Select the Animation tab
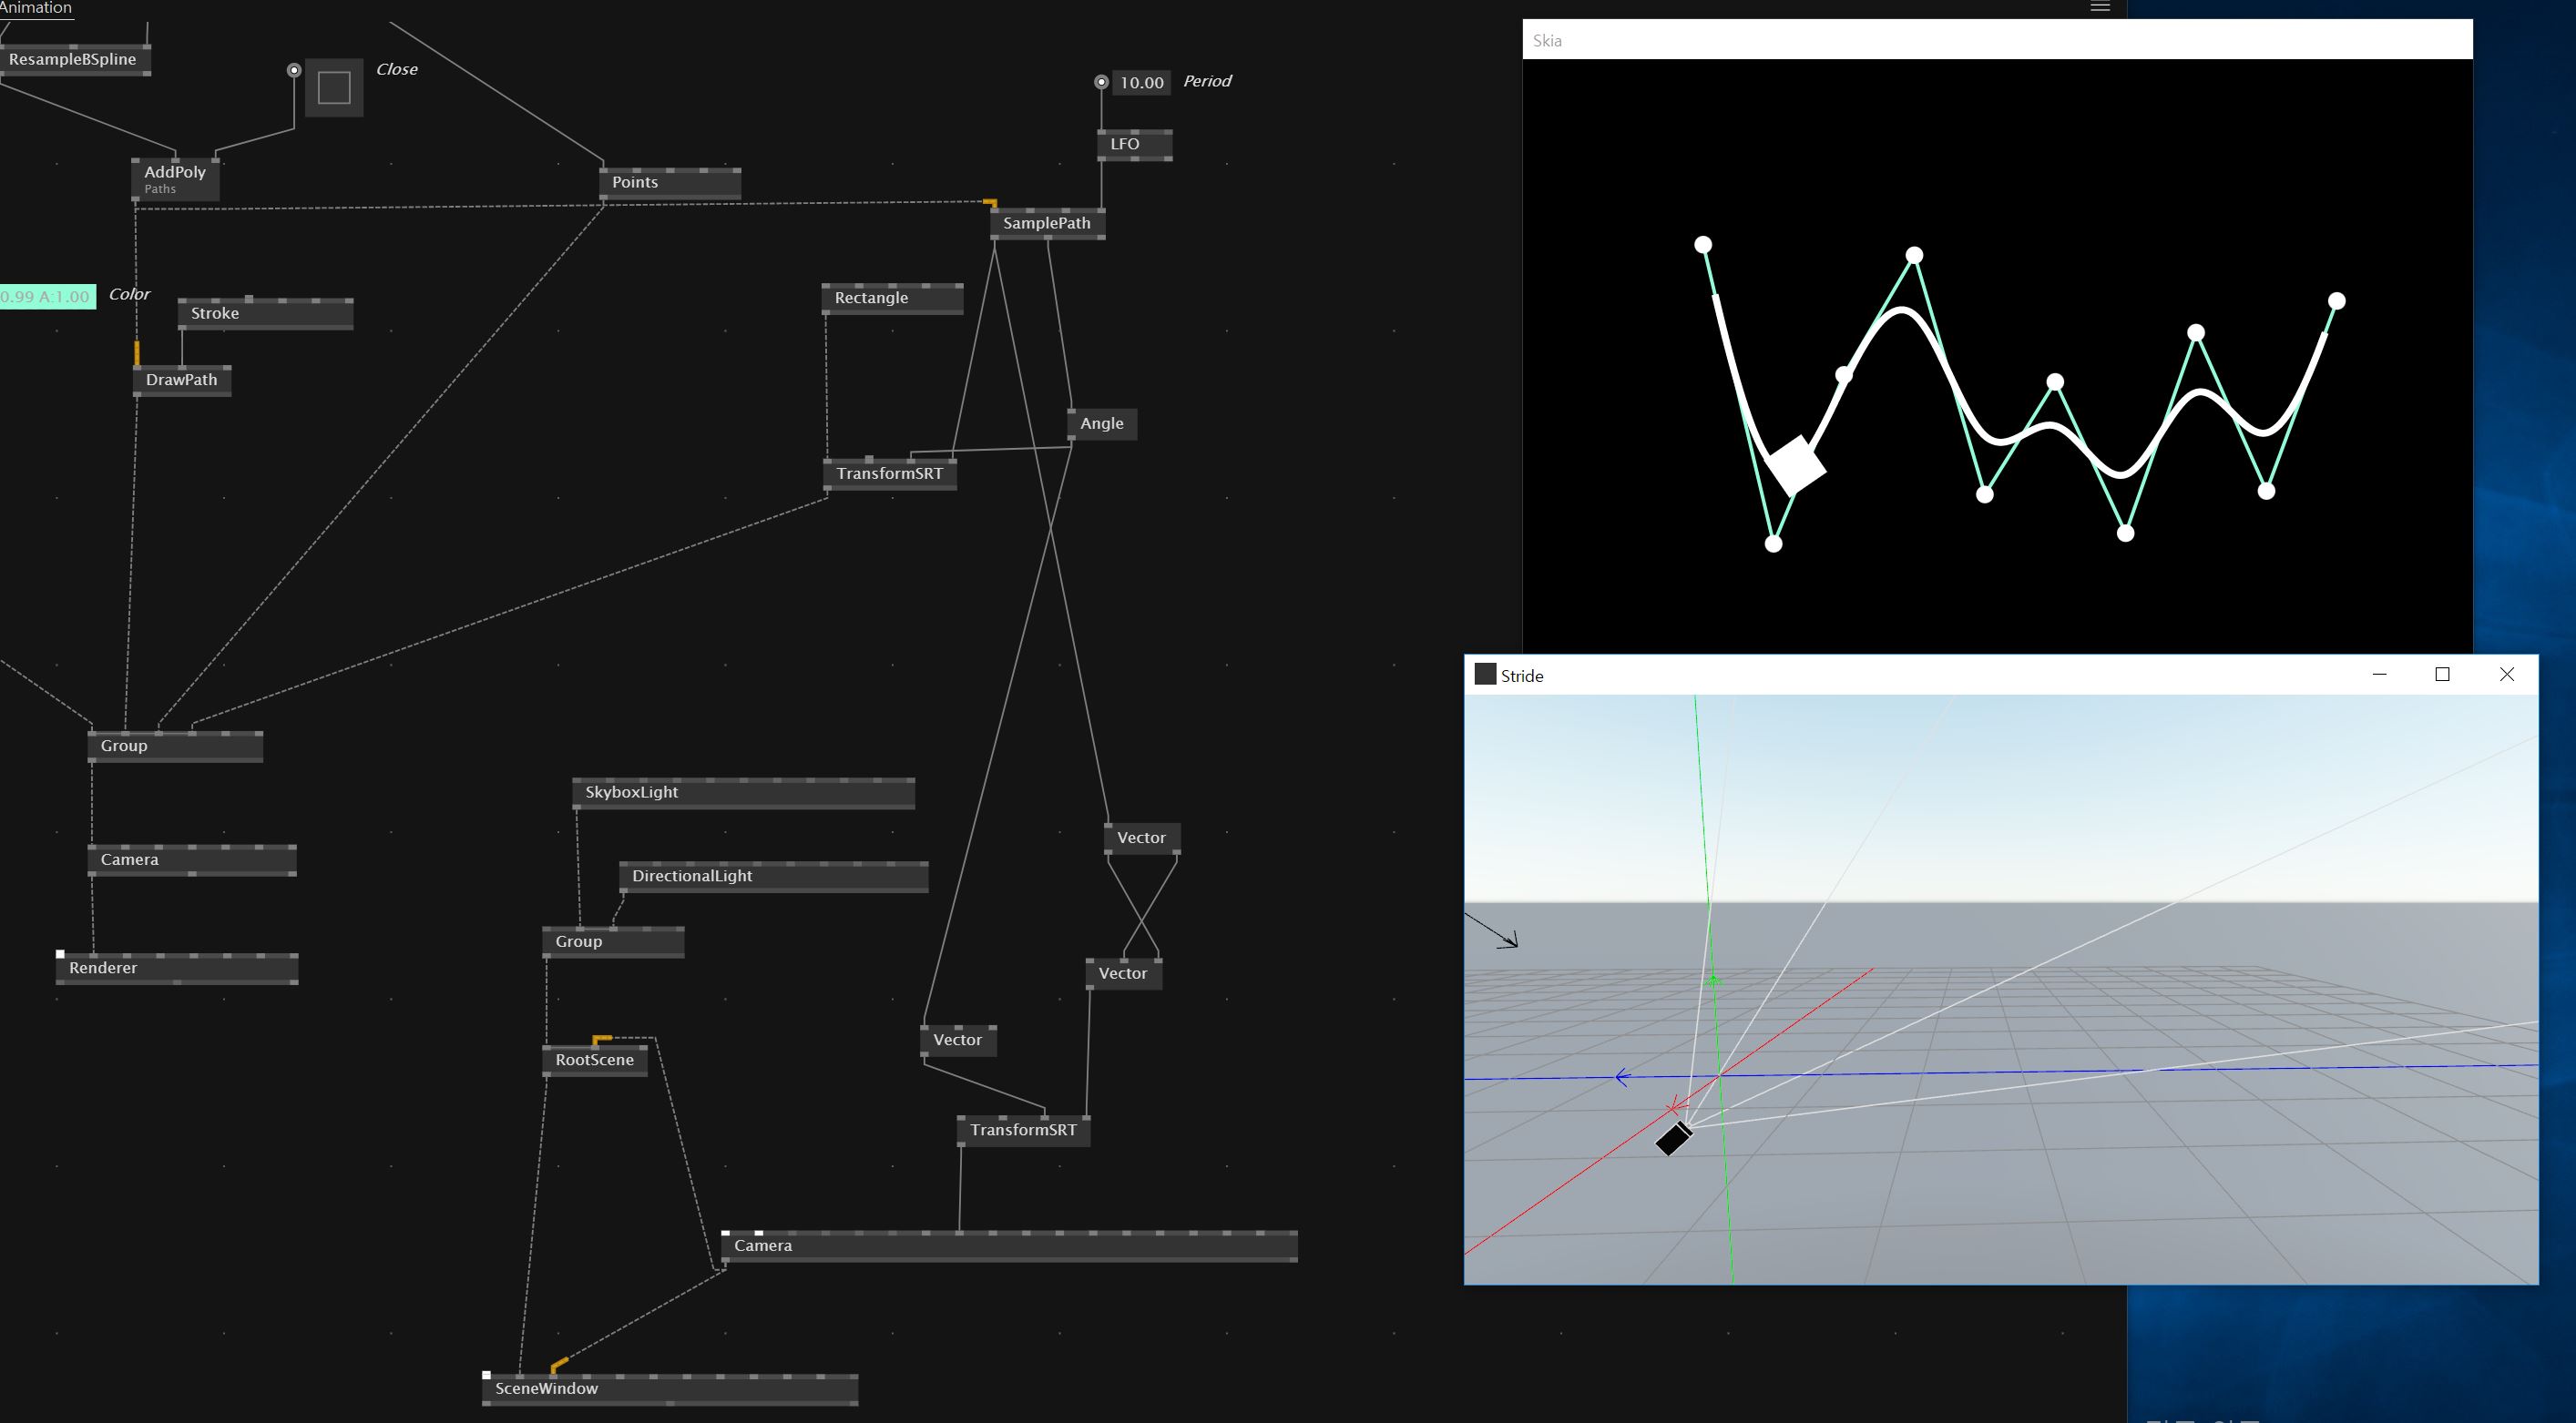The image size is (2576, 1423). pyautogui.click(x=36, y=8)
